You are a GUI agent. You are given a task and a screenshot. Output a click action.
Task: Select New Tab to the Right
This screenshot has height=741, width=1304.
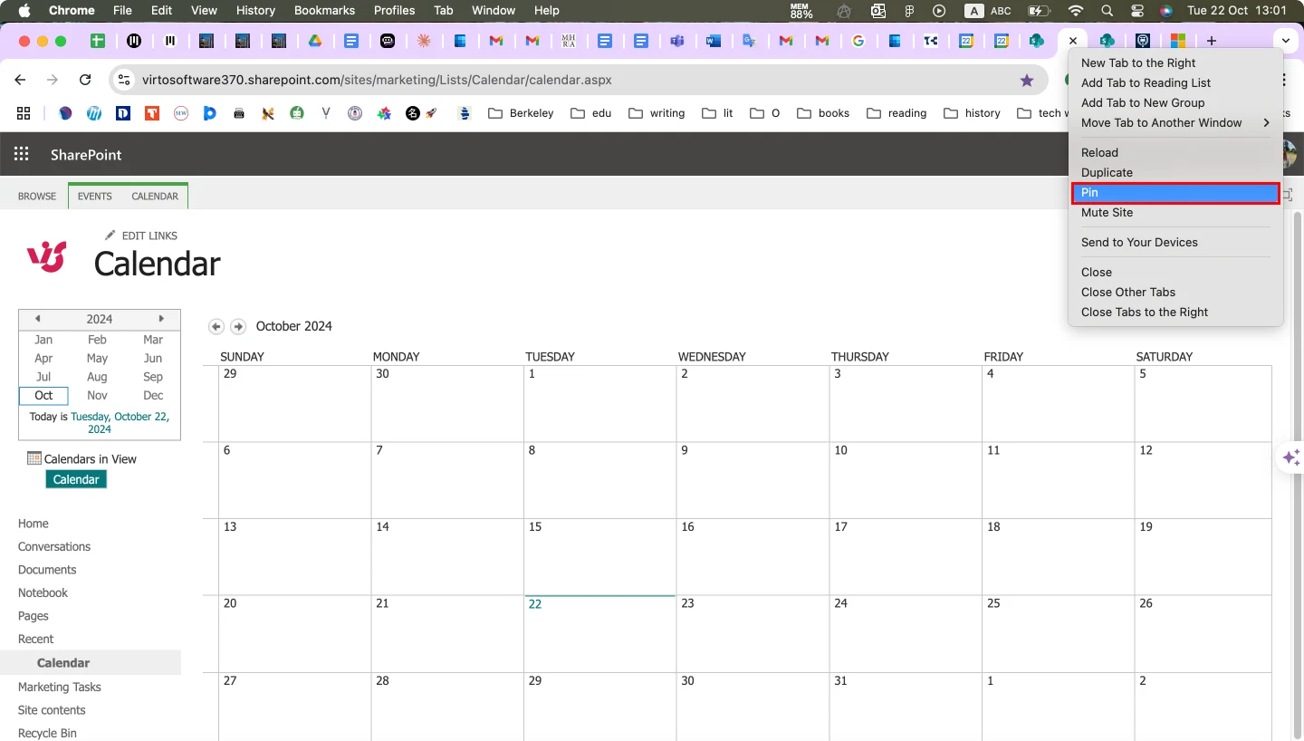pyautogui.click(x=1175, y=63)
